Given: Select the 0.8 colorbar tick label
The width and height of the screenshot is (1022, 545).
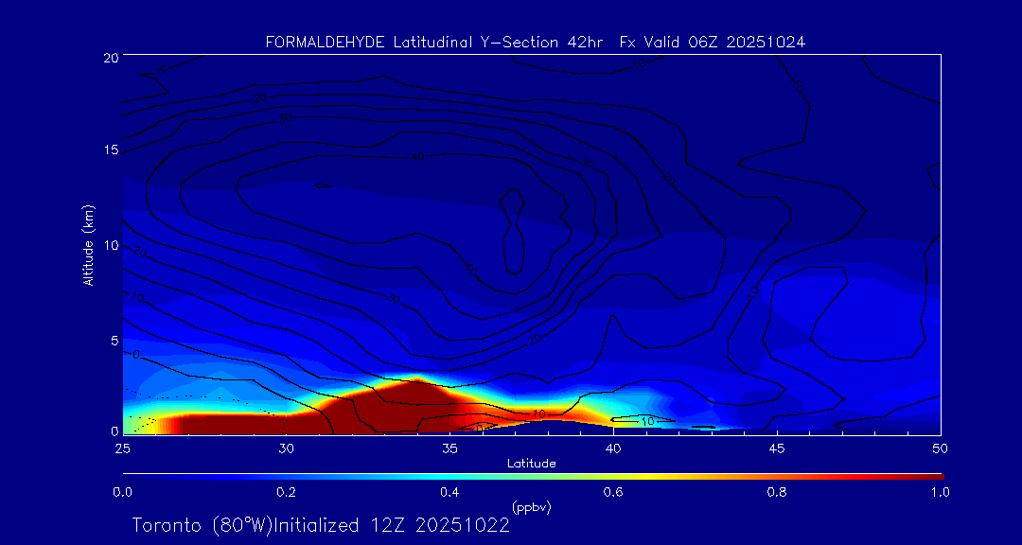Looking at the screenshot, I should [x=777, y=492].
